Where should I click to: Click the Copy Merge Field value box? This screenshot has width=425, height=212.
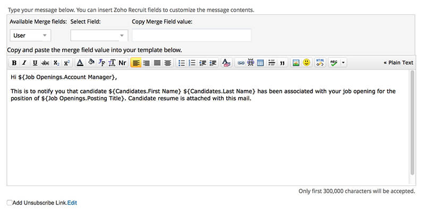pos(191,36)
